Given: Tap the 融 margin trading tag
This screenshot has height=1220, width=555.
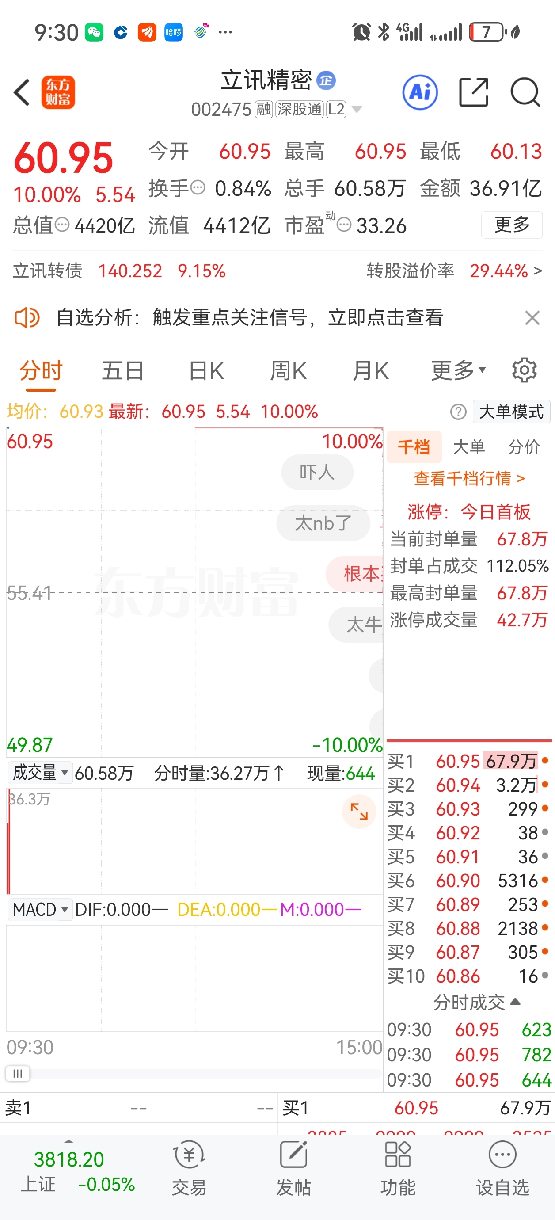Looking at the screenshot, I should click(x=263, y=110).
